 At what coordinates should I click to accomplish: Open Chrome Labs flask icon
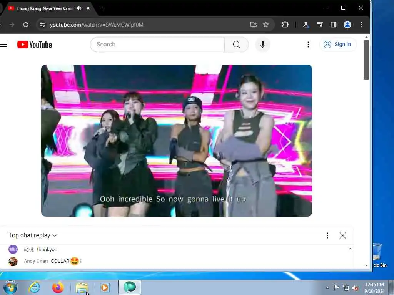point(306,25)
